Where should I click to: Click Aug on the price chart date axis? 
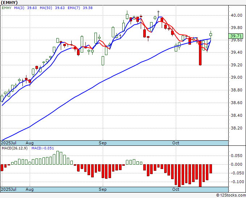(x=30, y=143)
